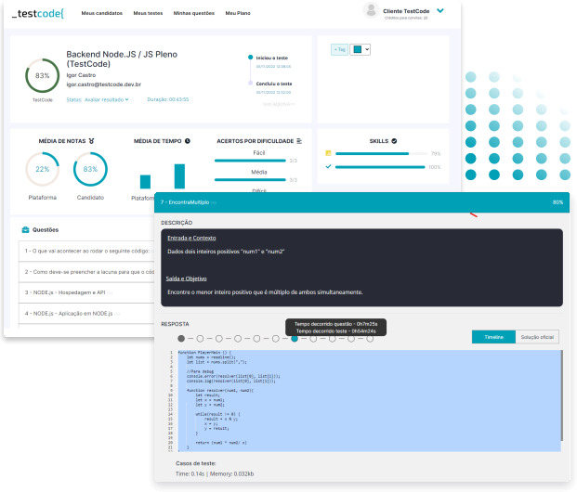Viewport: 577px width, 492px height.
Task: Expand the Cliente TestCode account menu
Action: coord(440,11)
